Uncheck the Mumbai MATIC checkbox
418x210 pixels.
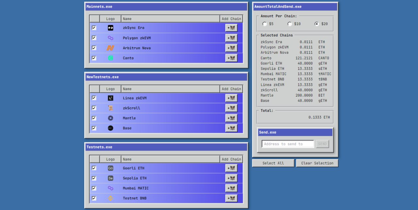pos(94,188)
